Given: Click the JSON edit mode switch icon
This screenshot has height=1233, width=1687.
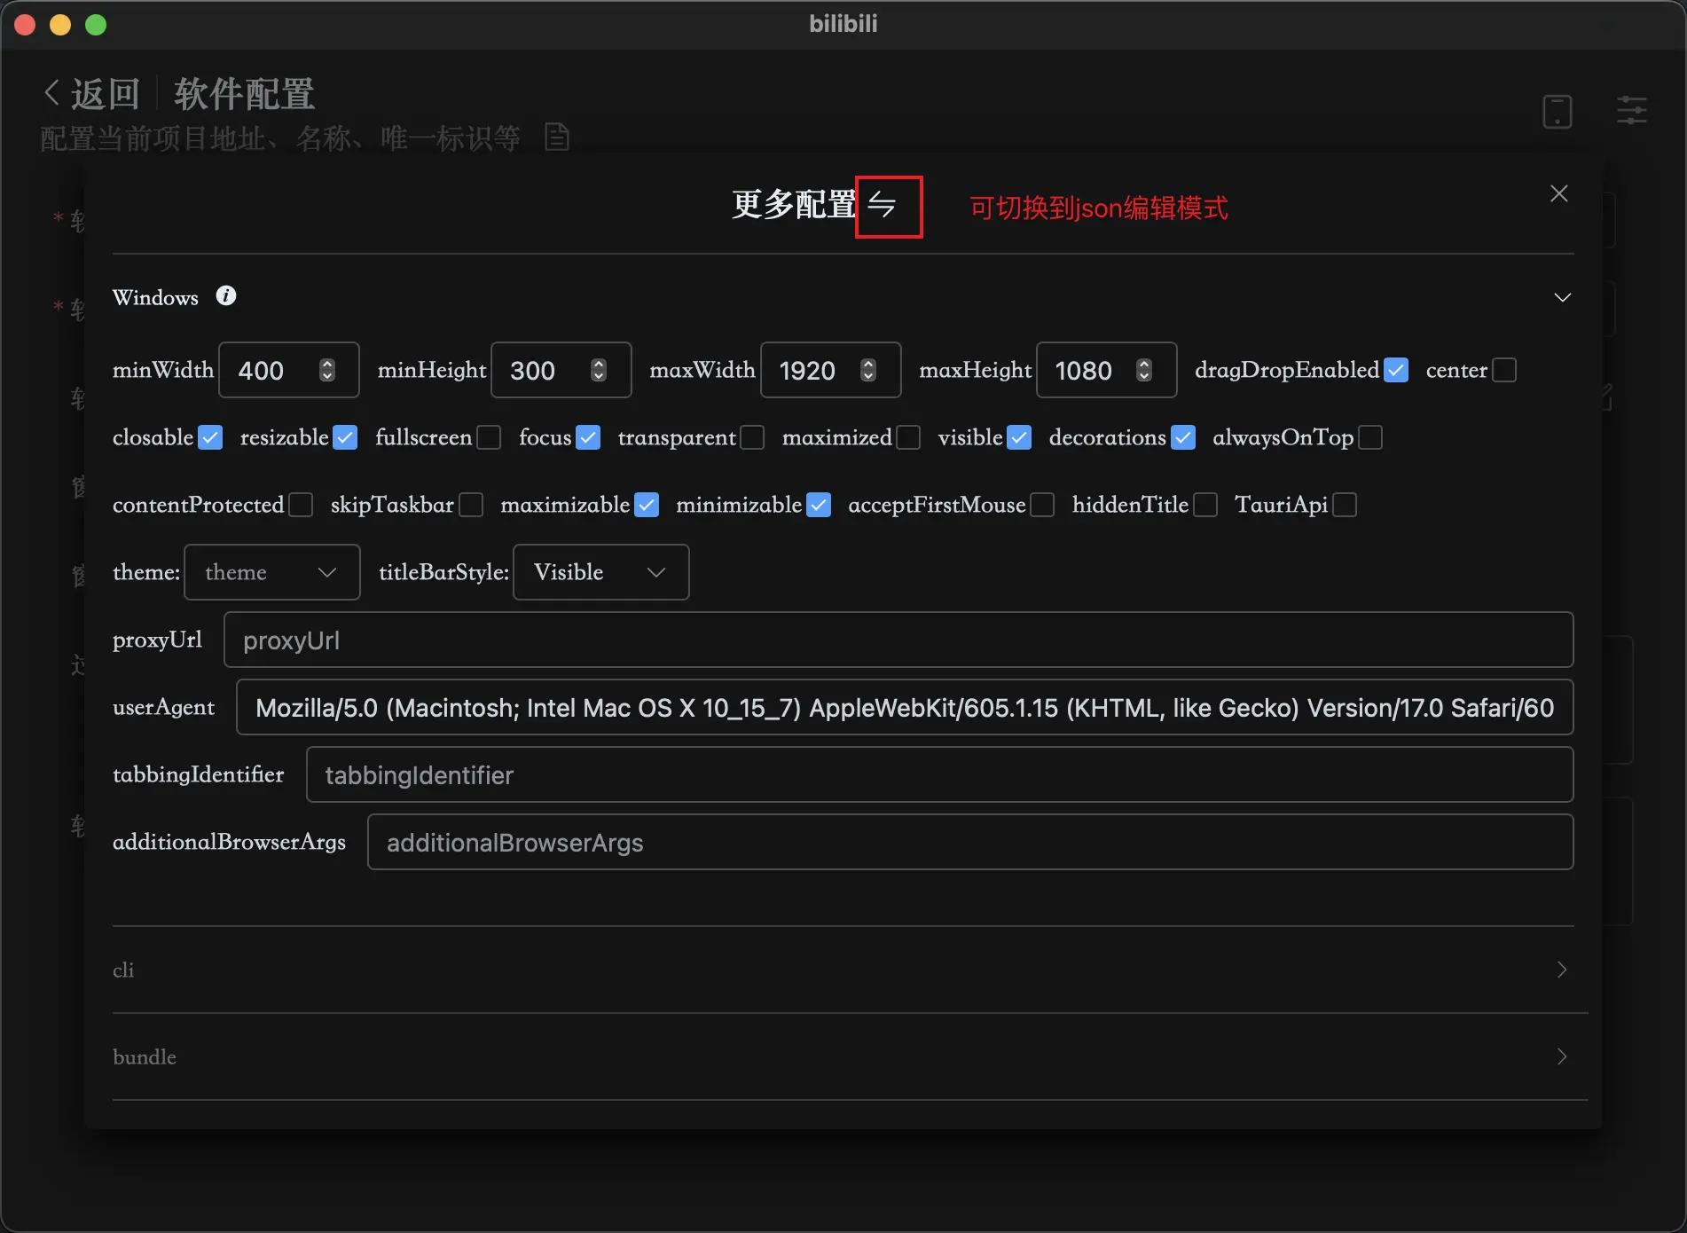Looking at the screenshot, I should pyautogui.click(x=882, y=205).
